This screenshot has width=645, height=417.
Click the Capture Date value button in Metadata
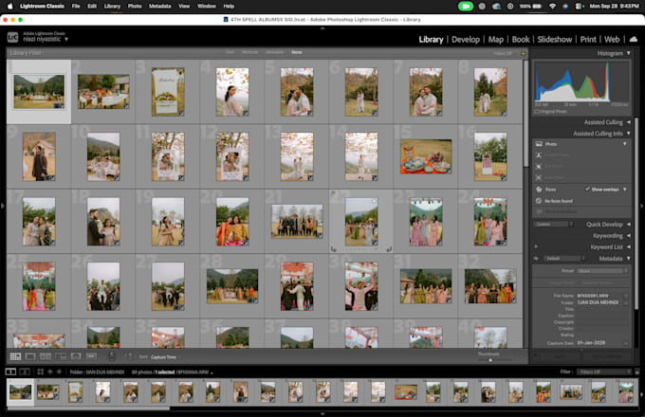626,343
